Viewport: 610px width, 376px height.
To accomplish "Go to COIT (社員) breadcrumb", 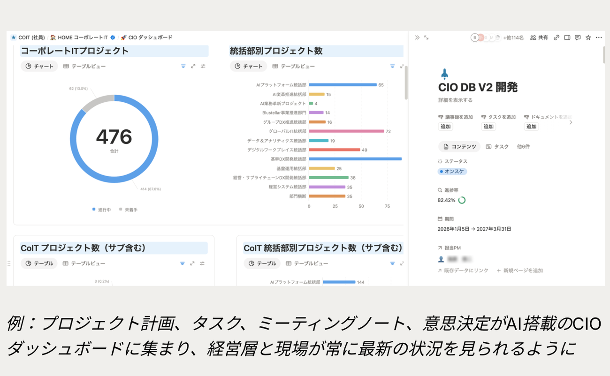I will (28, 38).
